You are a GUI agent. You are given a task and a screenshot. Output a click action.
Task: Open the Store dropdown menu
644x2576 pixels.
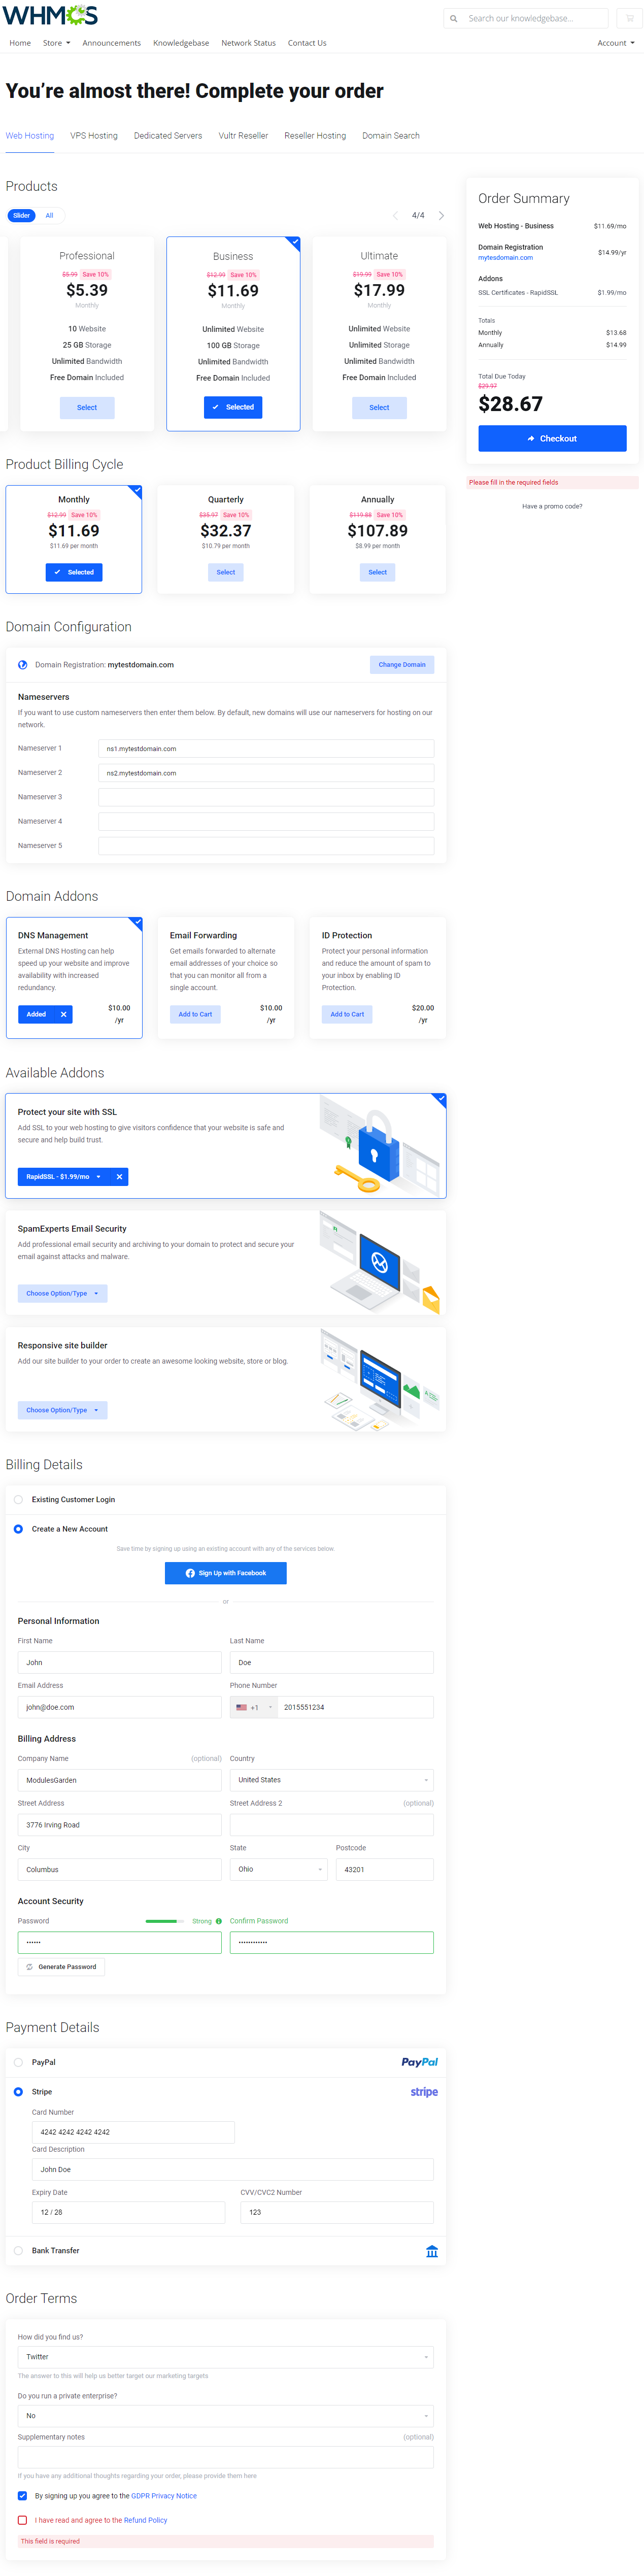(56, 43)
